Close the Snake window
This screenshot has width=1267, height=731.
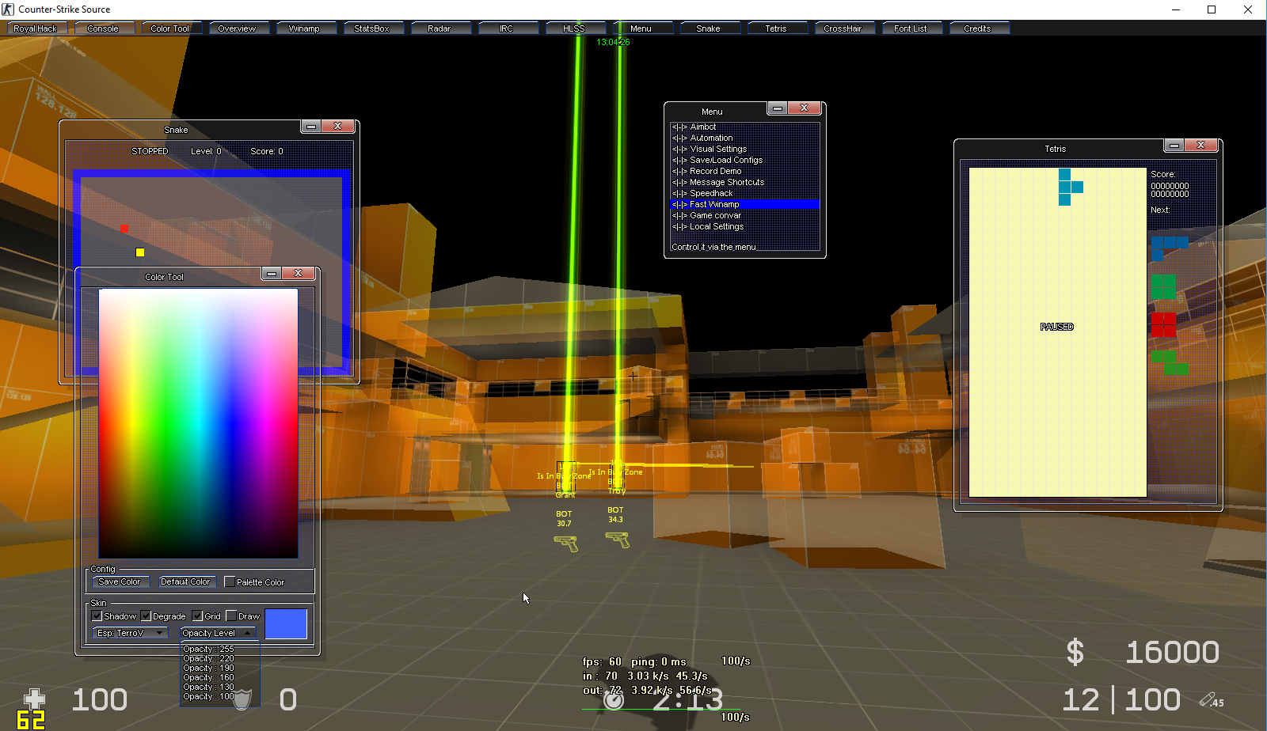[x=338, y=127]
